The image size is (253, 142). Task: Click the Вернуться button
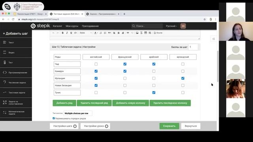(x=191, y=126)
